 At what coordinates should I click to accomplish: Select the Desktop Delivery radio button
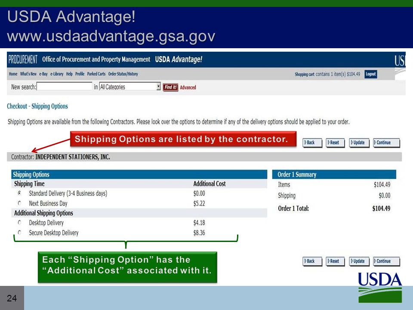tap(19, 223)
